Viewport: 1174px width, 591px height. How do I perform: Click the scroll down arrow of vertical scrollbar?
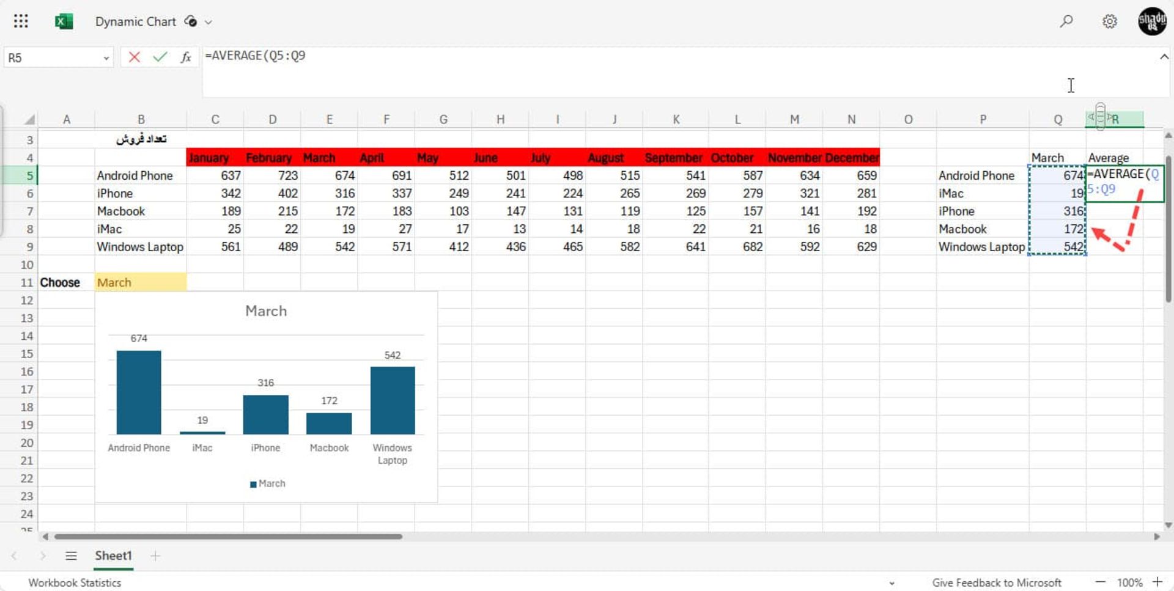pyautogui.click(x=1168, y=525)
